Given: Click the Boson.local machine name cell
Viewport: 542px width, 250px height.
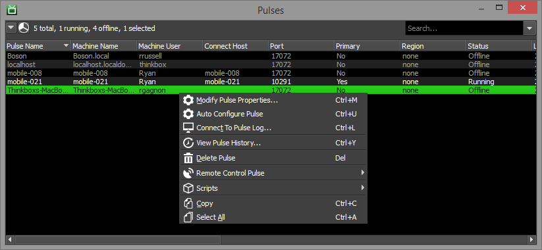Looking at the screenshot, I should click(x=104, y=56).
